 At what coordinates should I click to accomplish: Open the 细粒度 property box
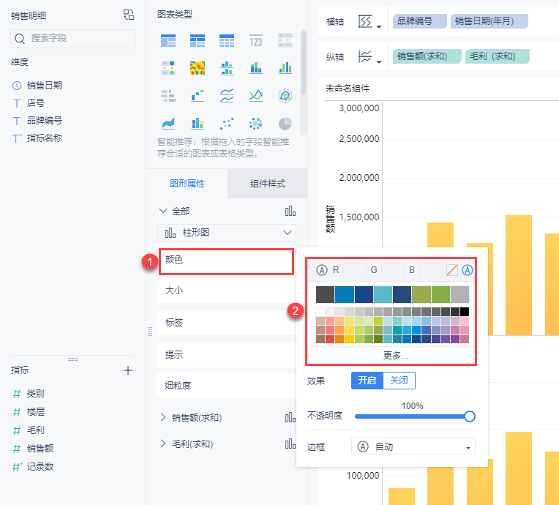click(226, 386)
